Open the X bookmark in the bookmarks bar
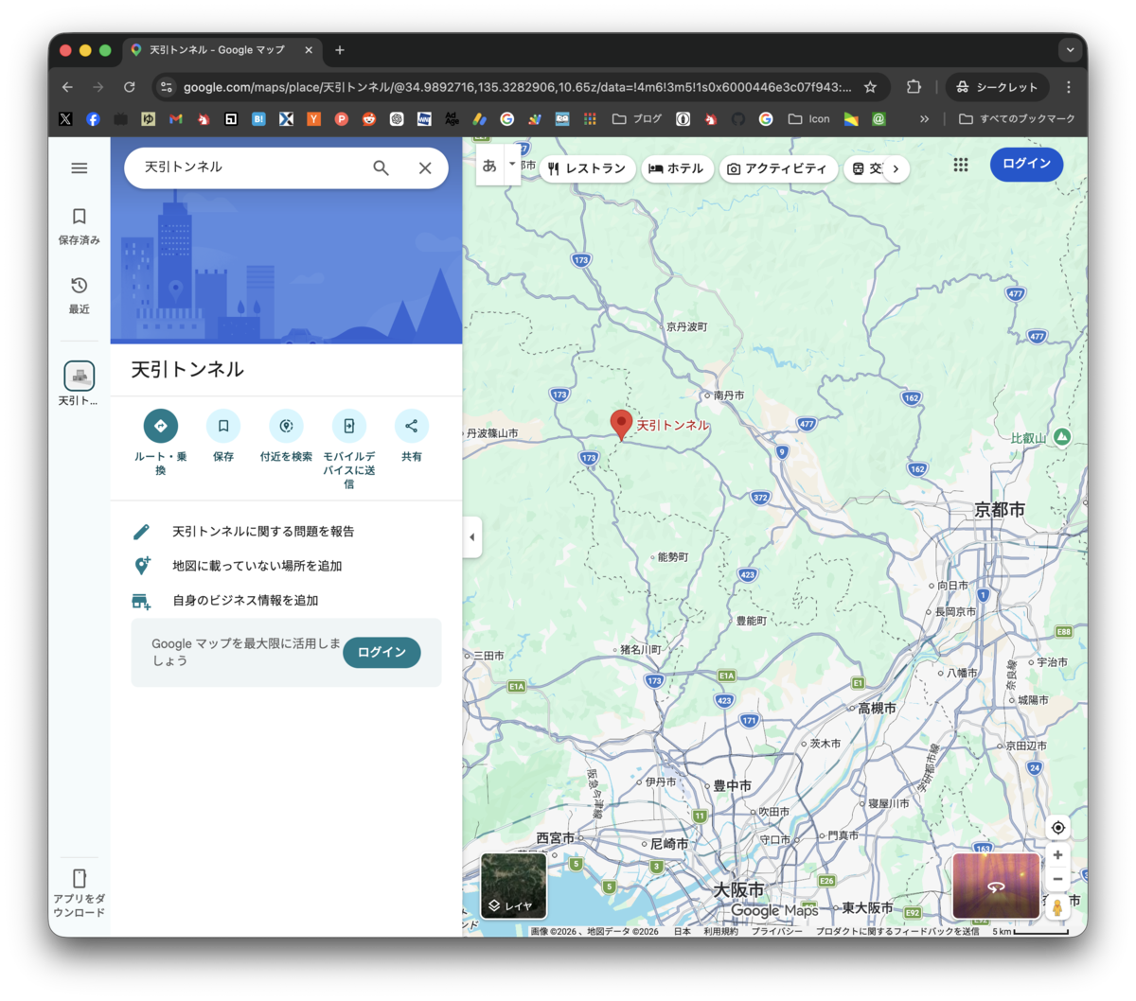 (65, 119)
